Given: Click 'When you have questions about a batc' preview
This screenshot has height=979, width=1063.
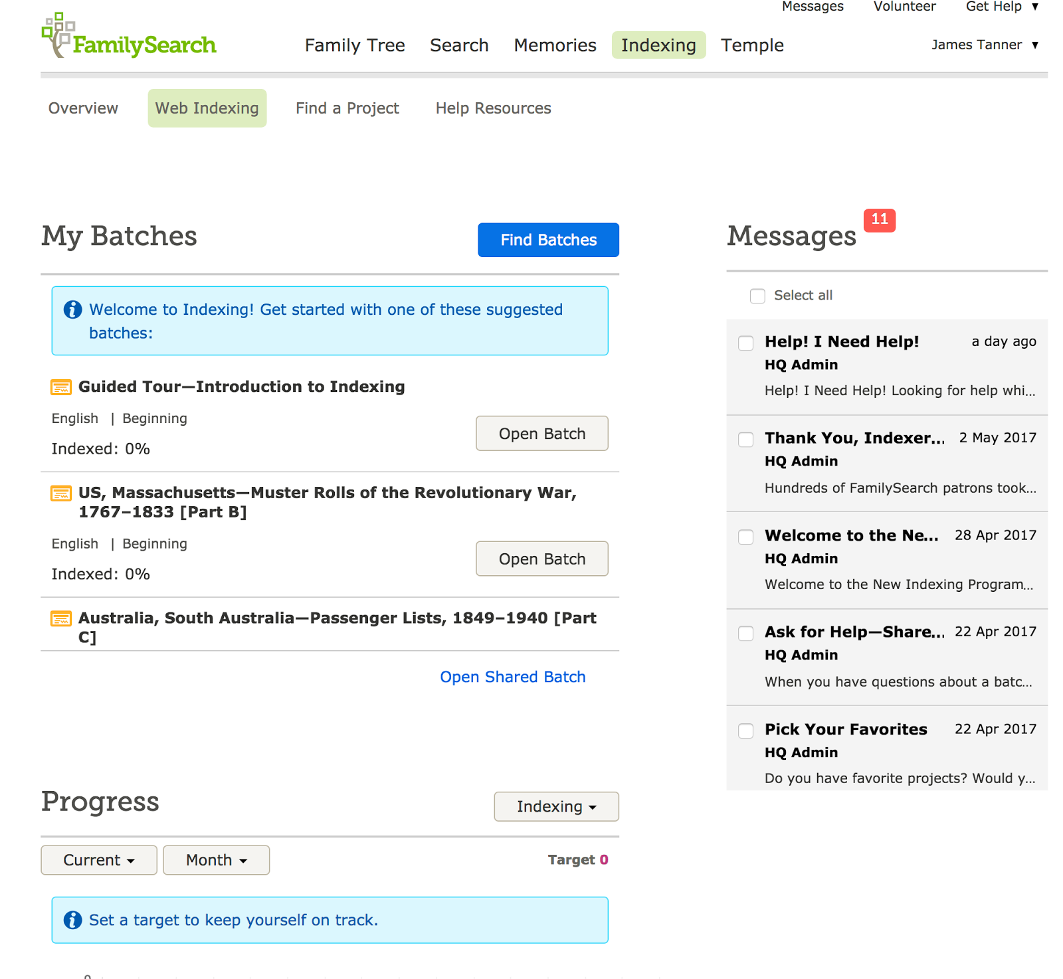Looking at the screenshot, I should [x=898, y=682].
